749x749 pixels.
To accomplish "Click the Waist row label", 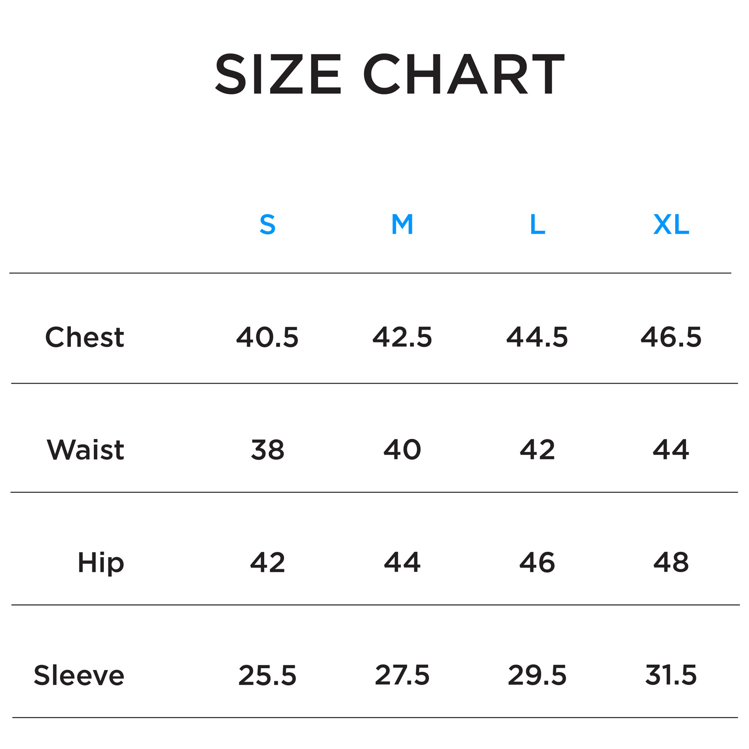I will [x=85, y=449].
